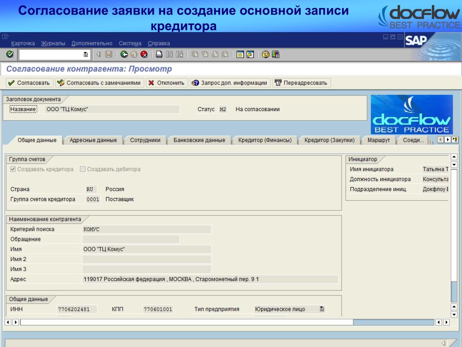
Task: Open the Справка menu
Action: 159,43
